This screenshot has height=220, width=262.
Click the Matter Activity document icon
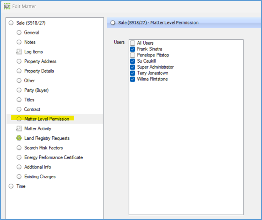tap(19, 128)
